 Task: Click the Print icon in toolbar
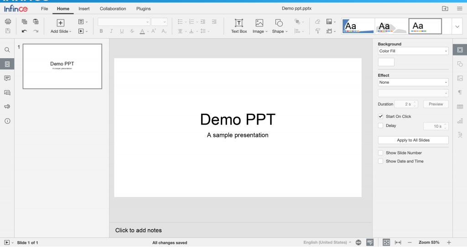(8, 21)
